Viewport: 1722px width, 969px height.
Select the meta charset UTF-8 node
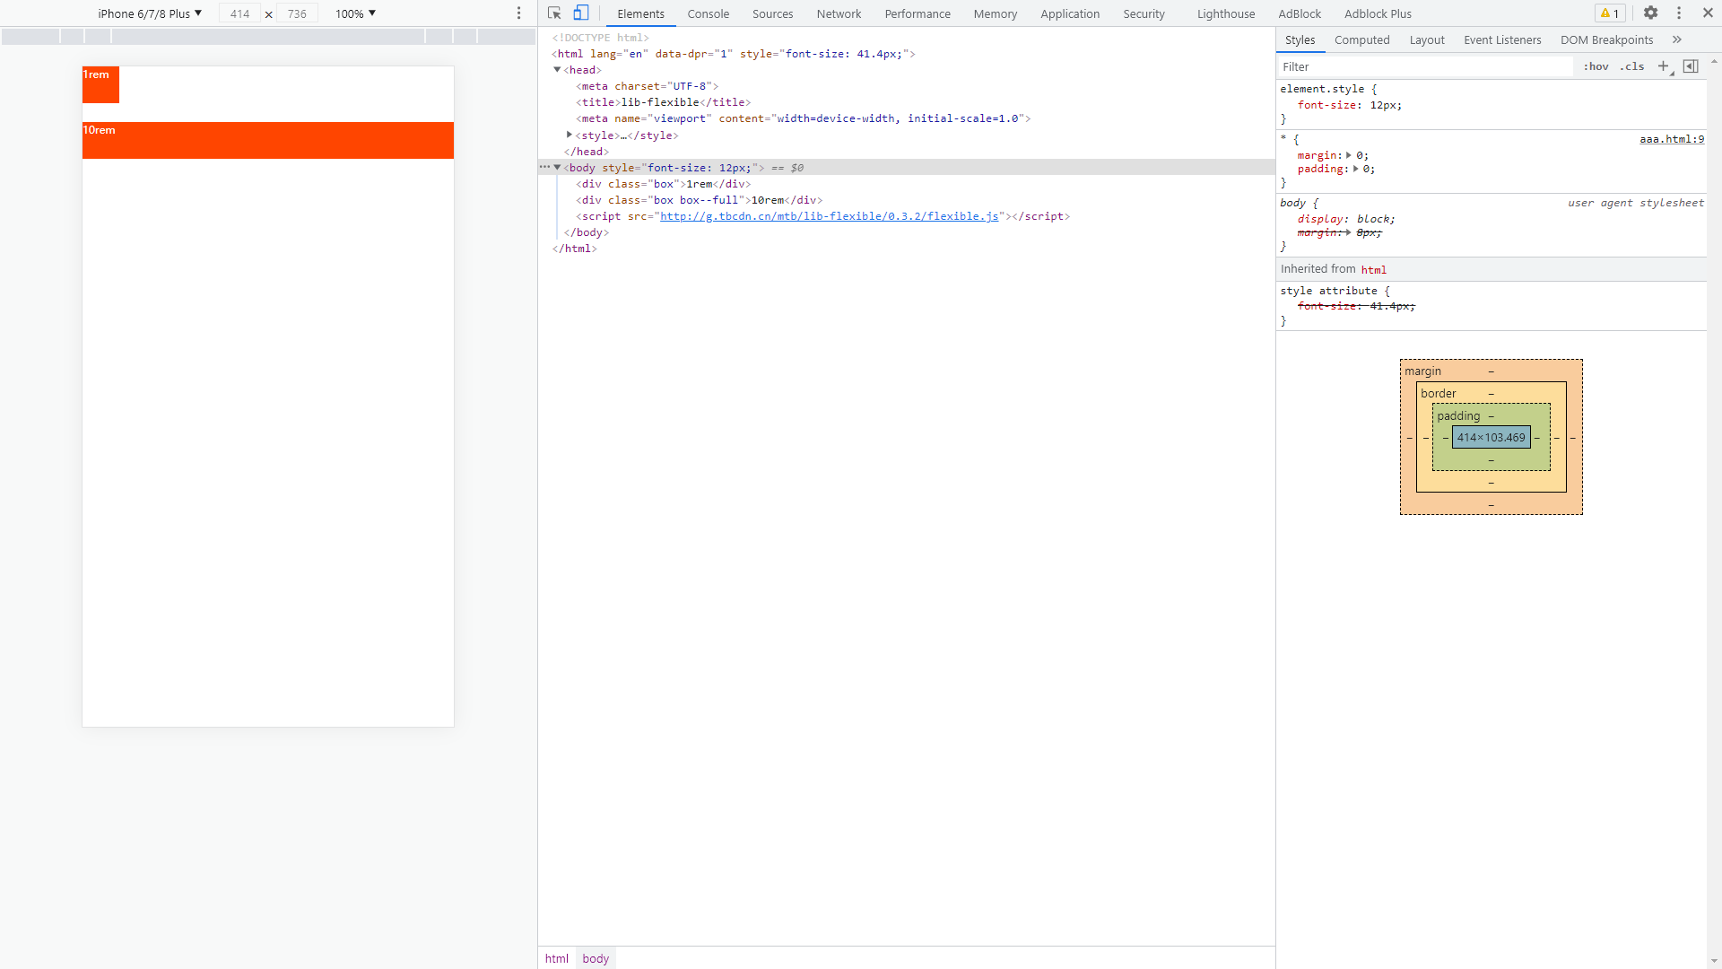[647, 86]
